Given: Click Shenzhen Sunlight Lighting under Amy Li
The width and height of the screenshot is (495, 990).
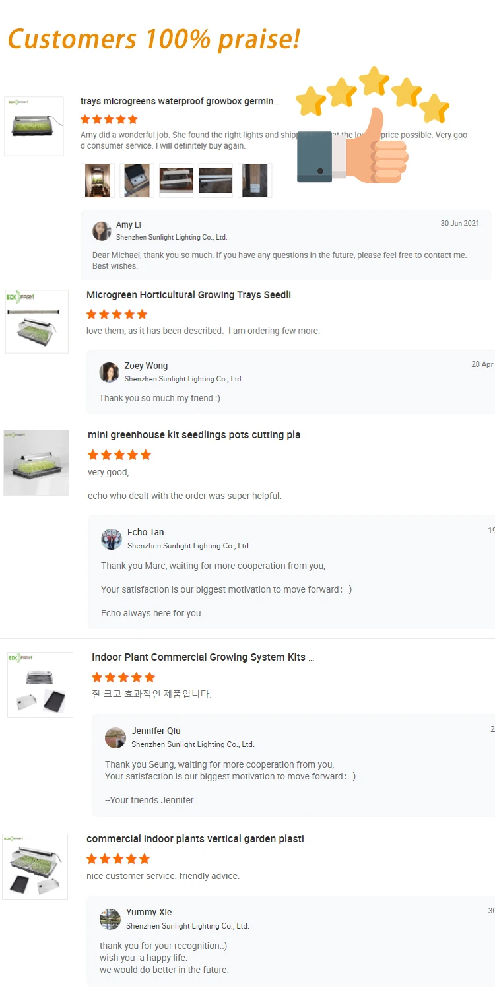Looking at the screenshot, I should pyautogui.click(x=172, y=237).
